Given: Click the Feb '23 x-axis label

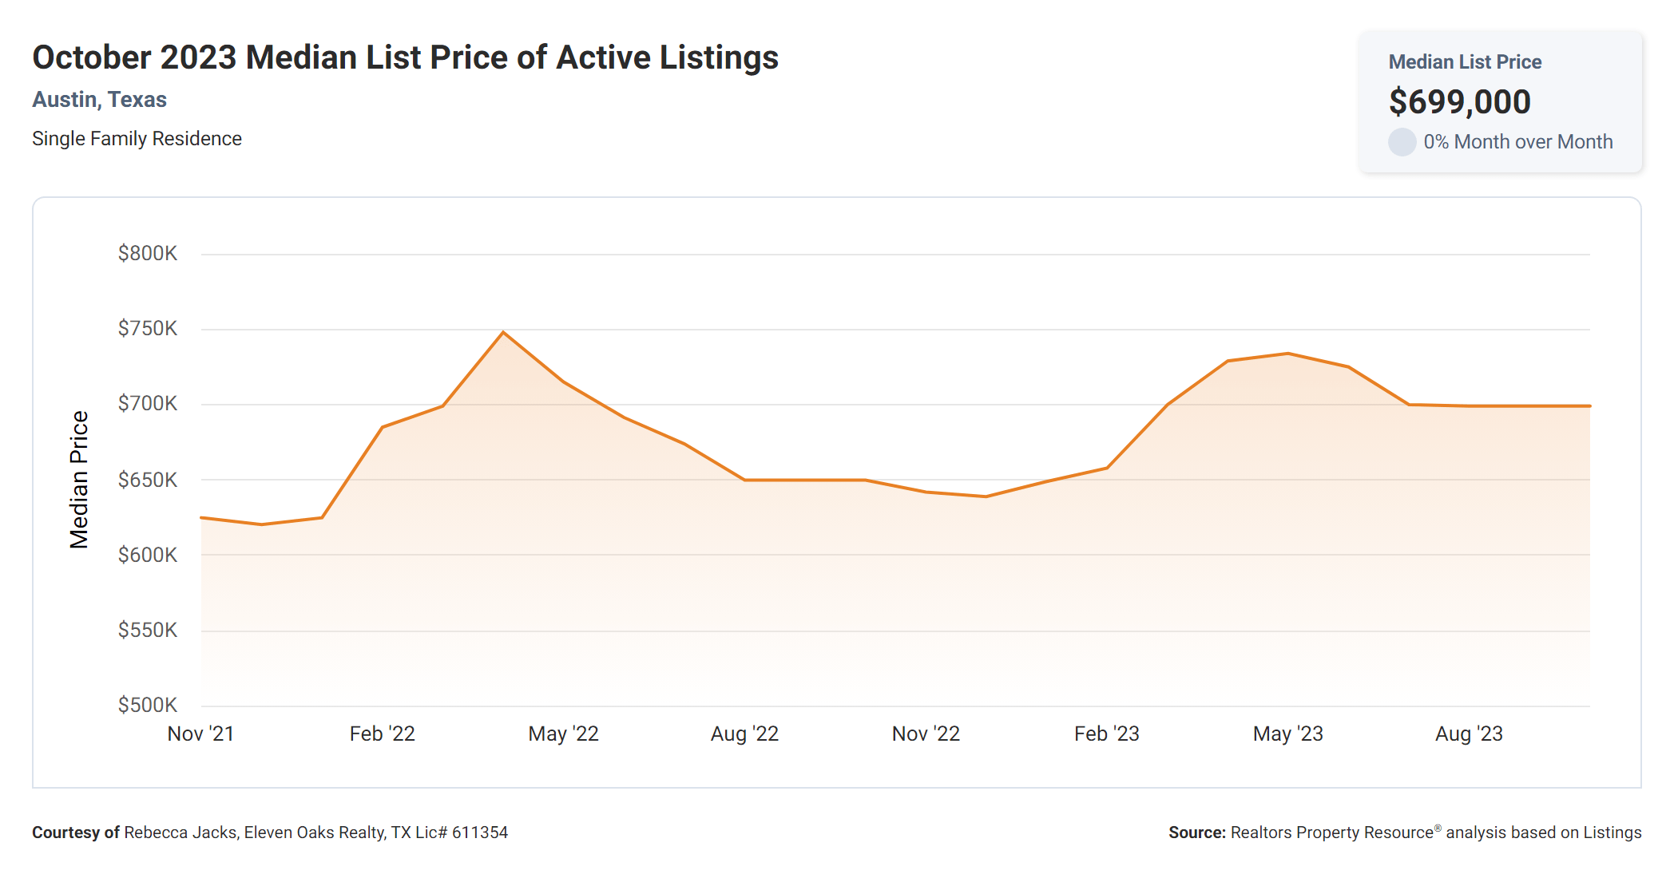Looking at the screenshot, I should (x=1106, y=734).
